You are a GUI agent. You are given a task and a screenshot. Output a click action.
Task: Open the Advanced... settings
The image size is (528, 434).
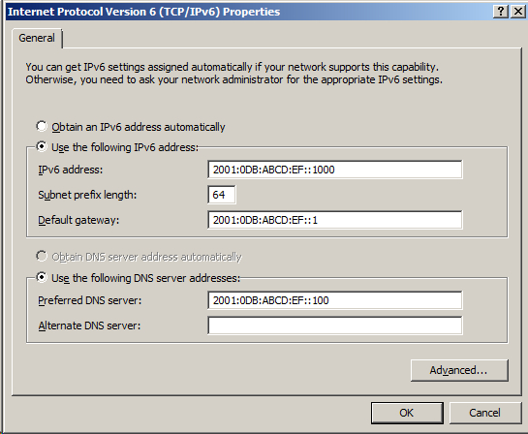pos(459,370)
